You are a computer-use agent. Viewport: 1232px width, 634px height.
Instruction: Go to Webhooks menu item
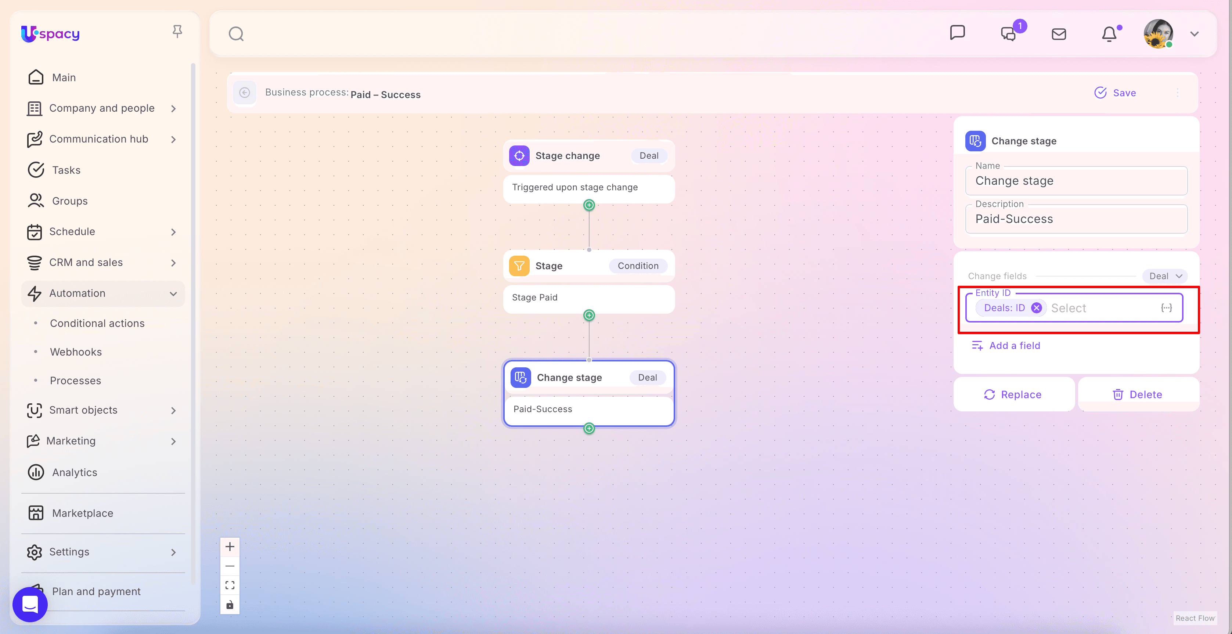[x=76, y=352]
